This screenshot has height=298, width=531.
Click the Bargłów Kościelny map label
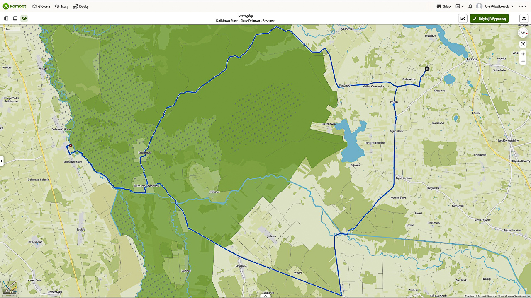[x=508, y=141]
